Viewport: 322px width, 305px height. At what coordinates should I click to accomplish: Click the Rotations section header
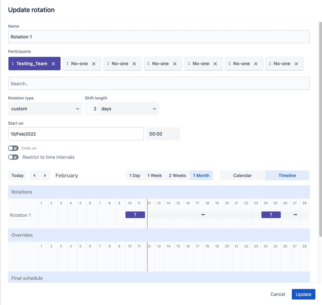(x=159, y=192)
